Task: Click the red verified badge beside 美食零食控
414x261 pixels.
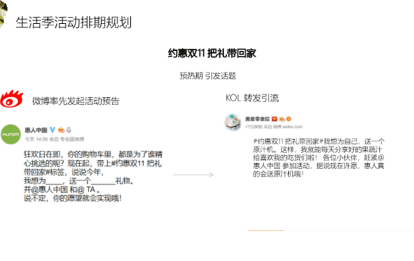Action: click(275, 119)
